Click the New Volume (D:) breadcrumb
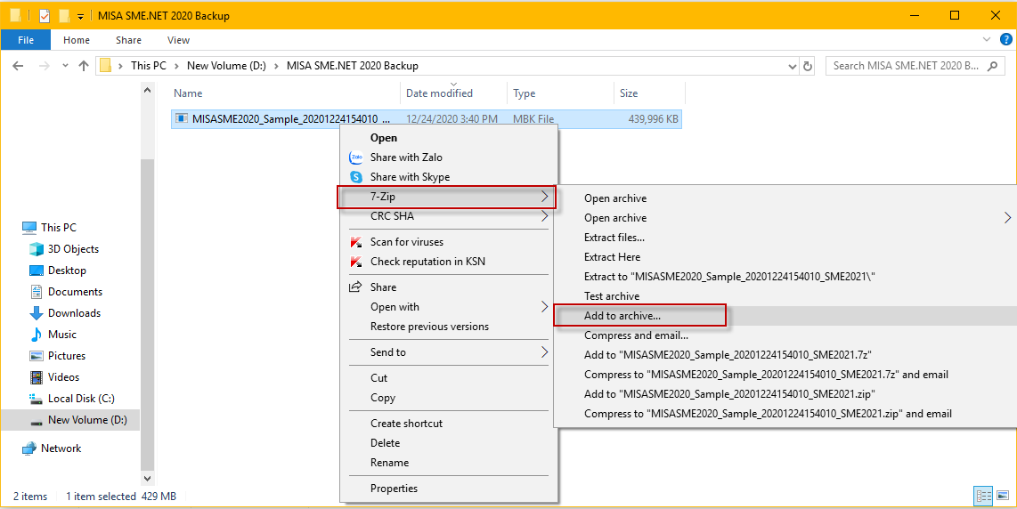 (226, 66)
